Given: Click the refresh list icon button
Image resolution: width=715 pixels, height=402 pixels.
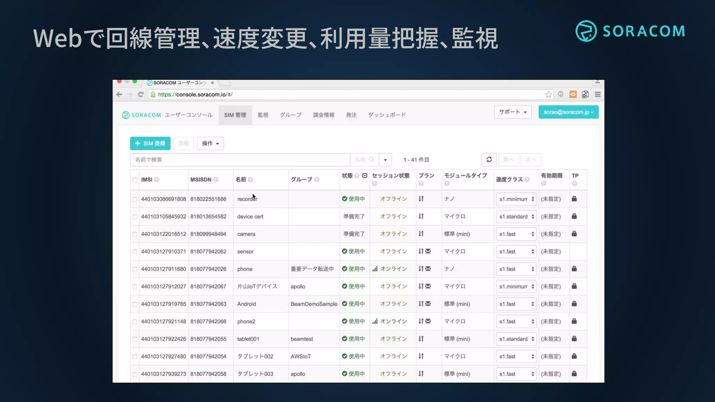Looking at the screenshot, I should pyautogui.click(x=489, y=159).
